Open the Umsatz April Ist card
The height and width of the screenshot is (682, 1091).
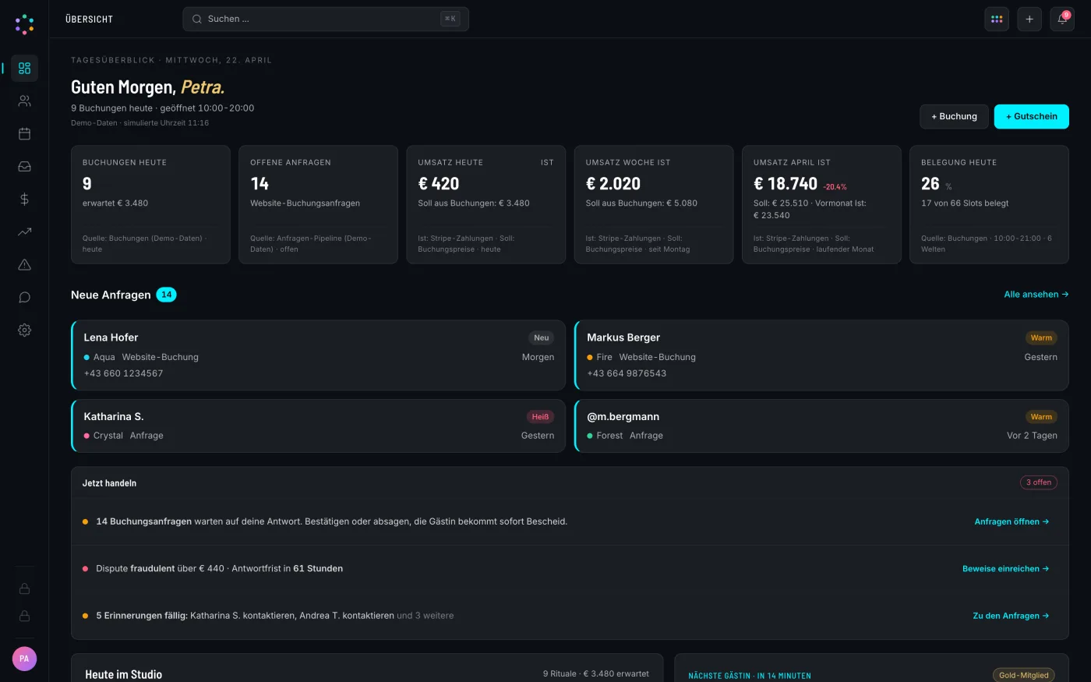tap(821, 205)
